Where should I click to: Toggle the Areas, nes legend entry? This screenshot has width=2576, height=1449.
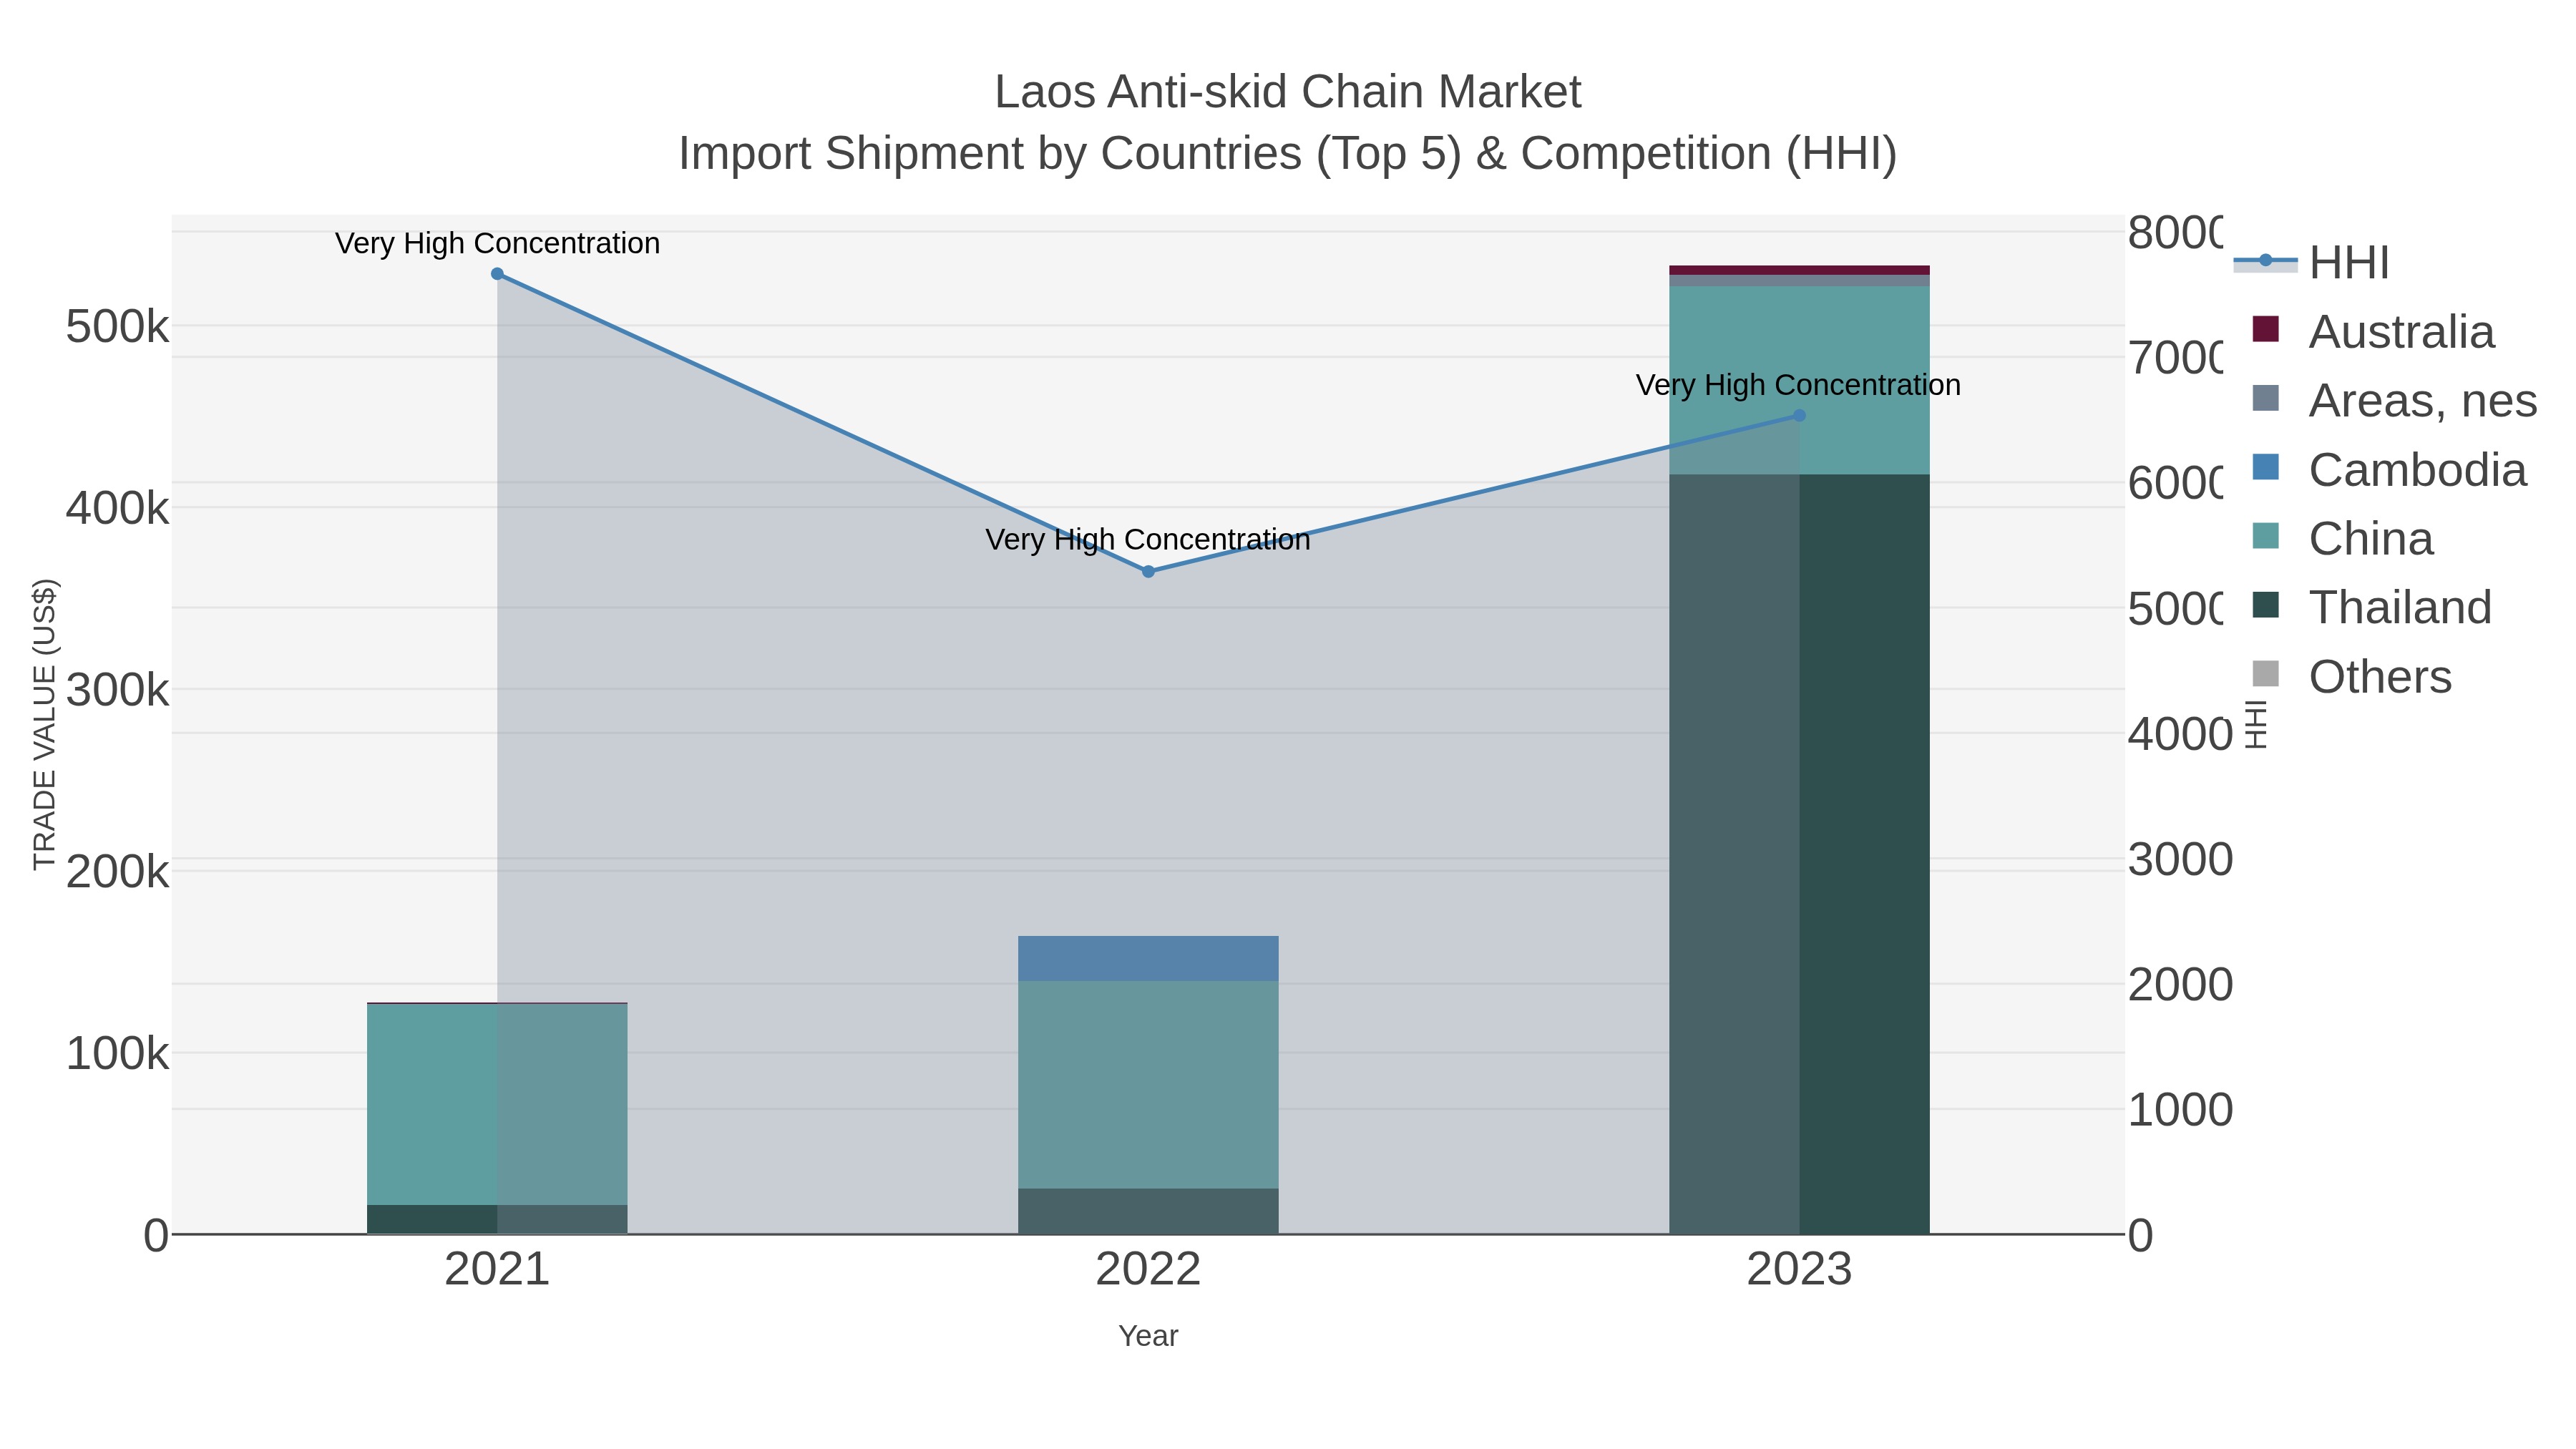pos(2394,400)
